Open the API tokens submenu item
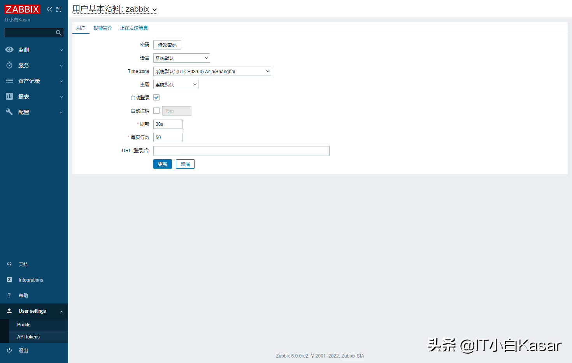This screenshot has height=363, width=572. pos(28,337)
